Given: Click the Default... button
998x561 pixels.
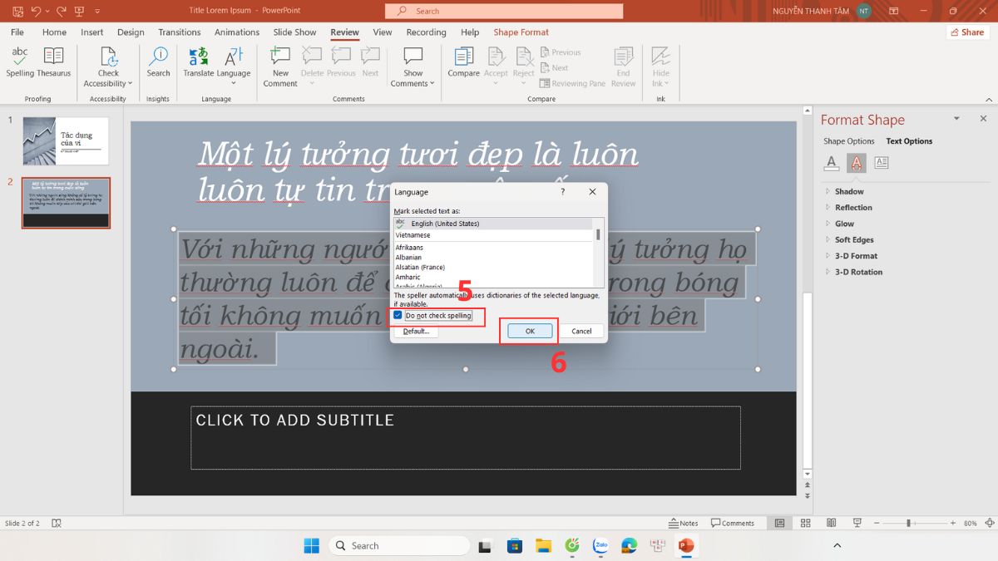Looking at the screenshot, I should point(416,331).
